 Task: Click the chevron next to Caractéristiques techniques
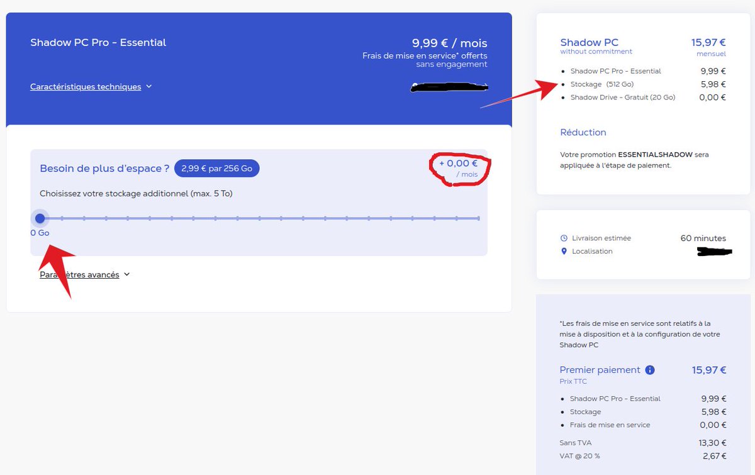[x=149, y=87]
